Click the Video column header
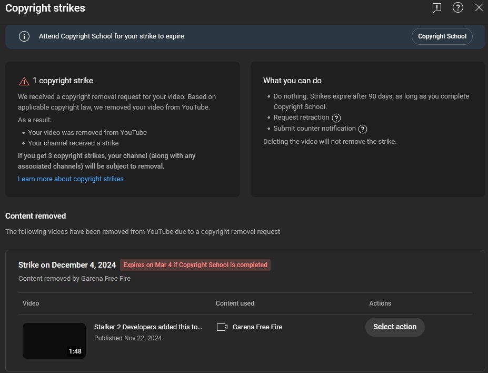488x373 pixels. (x=31, y=303)
